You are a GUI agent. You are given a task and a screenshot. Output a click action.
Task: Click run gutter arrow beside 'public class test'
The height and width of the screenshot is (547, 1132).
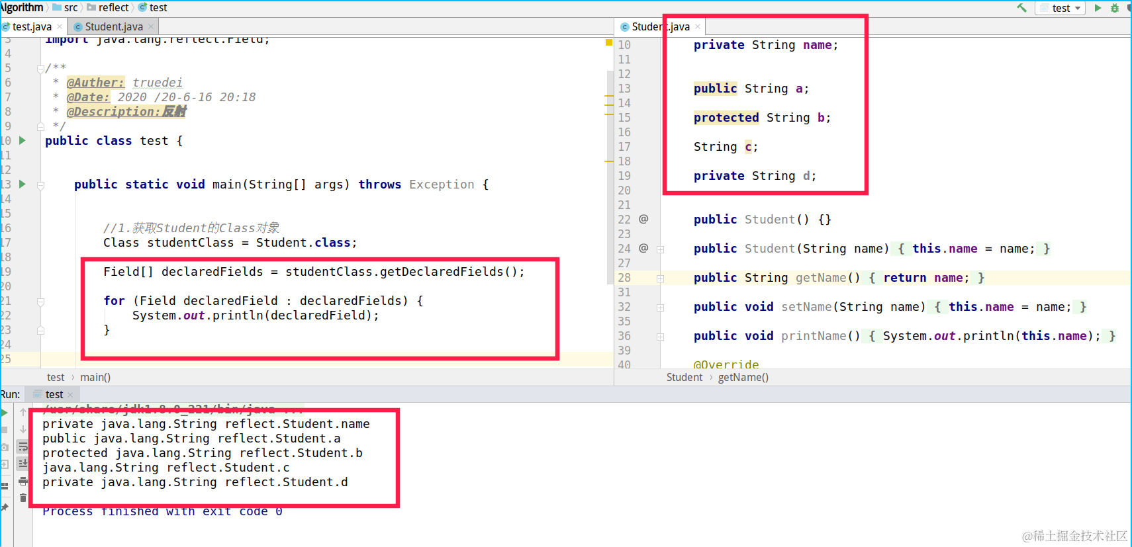click(23, 140)
